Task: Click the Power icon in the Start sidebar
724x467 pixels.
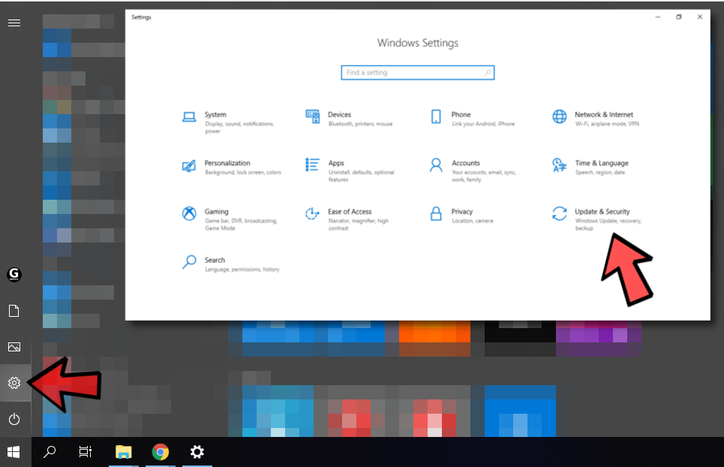Action: click(x=14, y=419)
